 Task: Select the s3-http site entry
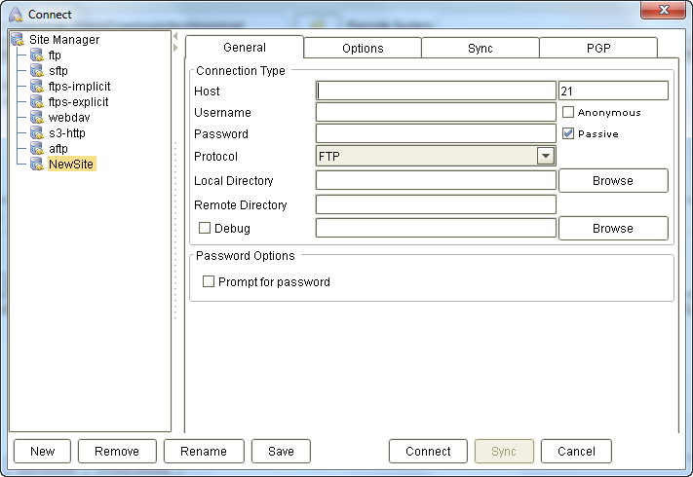(67, 132)
